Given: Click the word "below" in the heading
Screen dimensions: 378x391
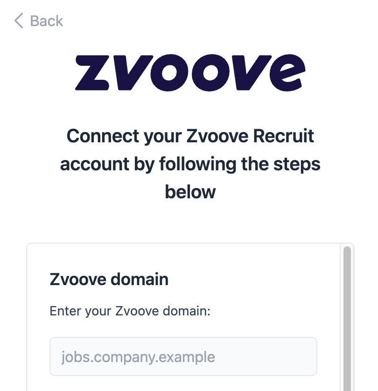Looking at the screenshot, I should 190,192.
